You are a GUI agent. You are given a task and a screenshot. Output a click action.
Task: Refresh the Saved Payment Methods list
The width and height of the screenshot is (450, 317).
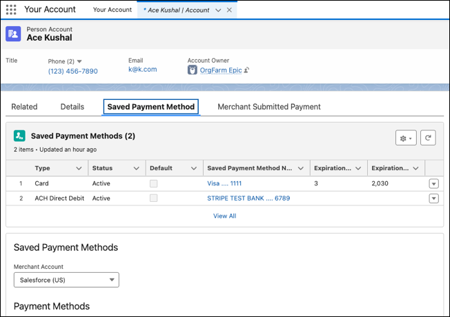(428, 138)
